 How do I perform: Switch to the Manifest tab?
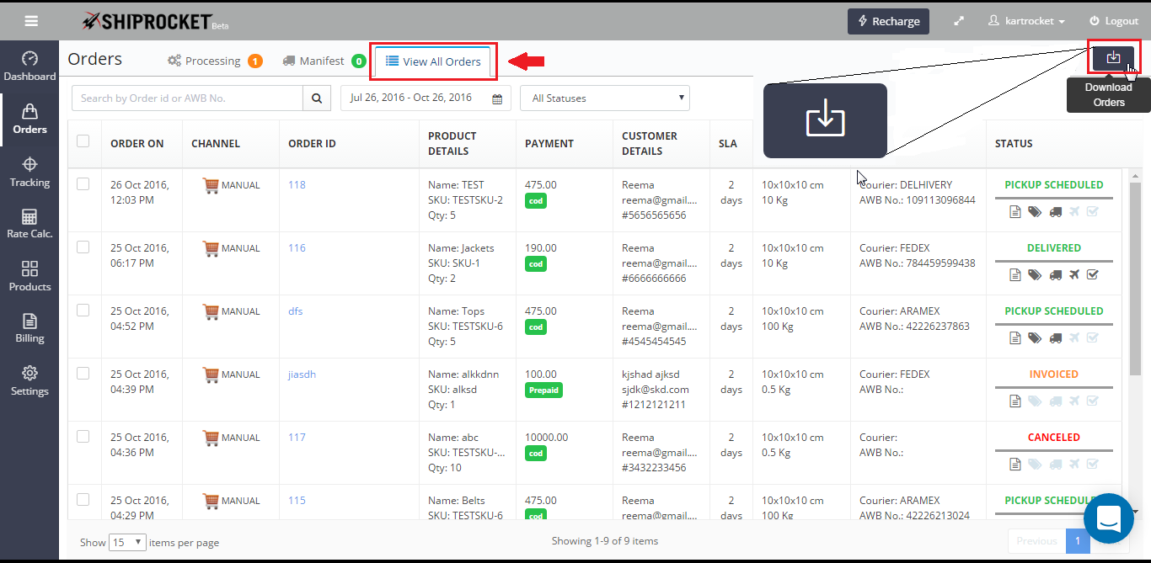322,61
